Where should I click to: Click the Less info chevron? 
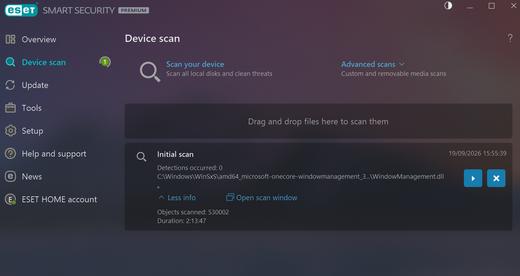pos(161,197)
